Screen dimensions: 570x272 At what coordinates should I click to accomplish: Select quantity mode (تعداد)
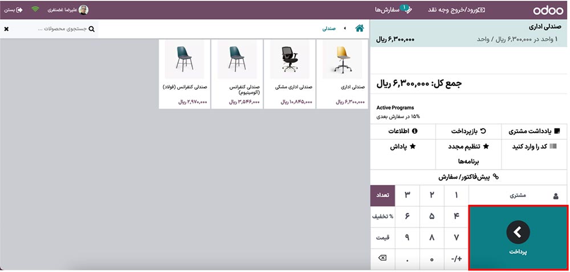tap(383, 196)
